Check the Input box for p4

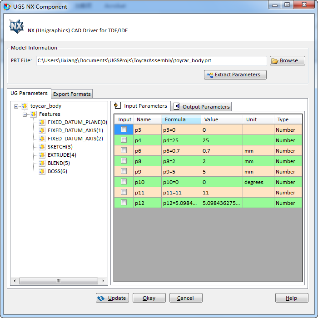click(x=124, y=140)
